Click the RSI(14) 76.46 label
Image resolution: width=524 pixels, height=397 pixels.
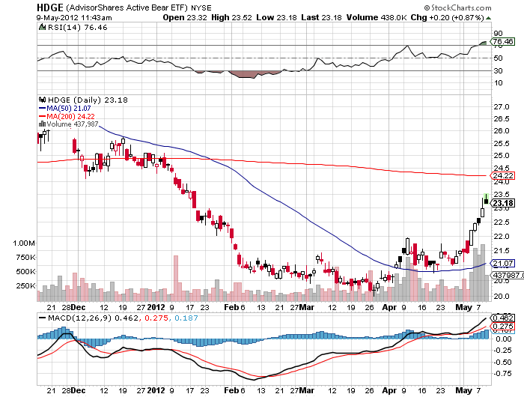click(x=78, y=28)
